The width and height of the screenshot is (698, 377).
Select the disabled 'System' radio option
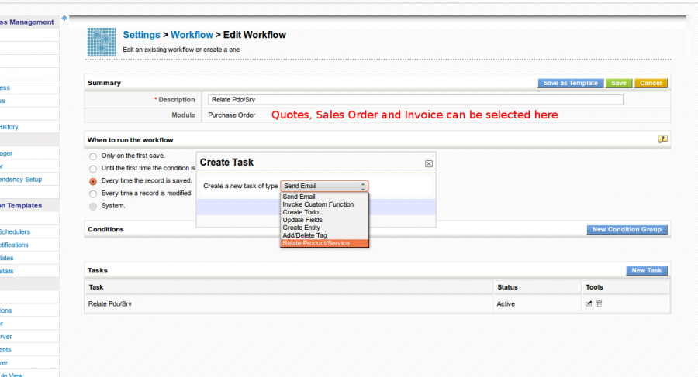coord(93,206)
